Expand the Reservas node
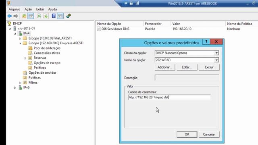 coord(25,58)
